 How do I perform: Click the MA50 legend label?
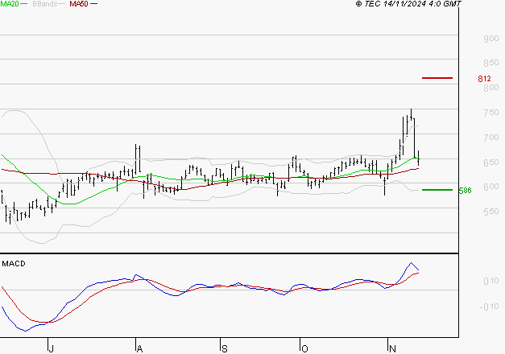point(79,4)
